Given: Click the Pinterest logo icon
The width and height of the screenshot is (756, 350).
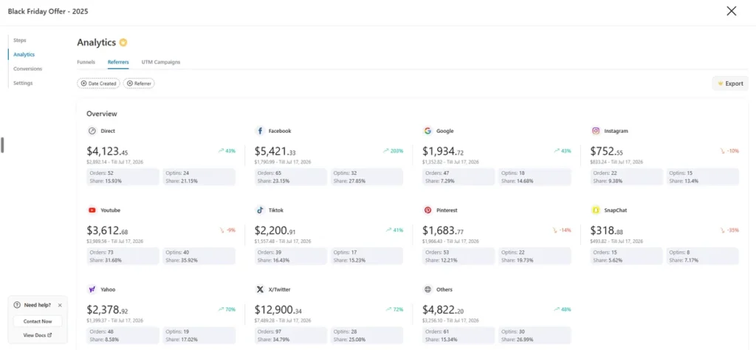Looking at the screenshot, I should (427, 210).
